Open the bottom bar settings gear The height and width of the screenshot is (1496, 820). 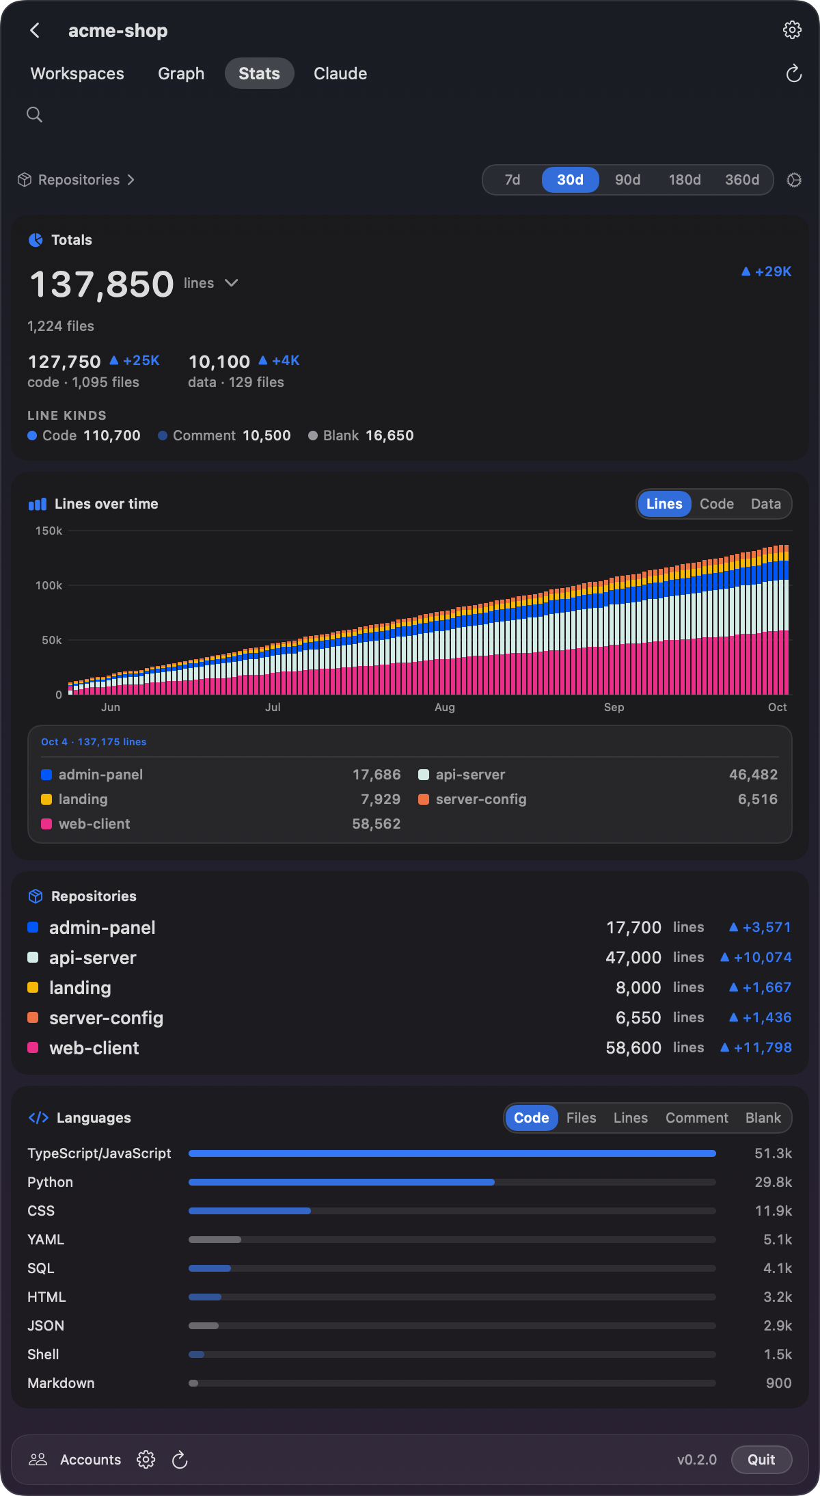146,1460
